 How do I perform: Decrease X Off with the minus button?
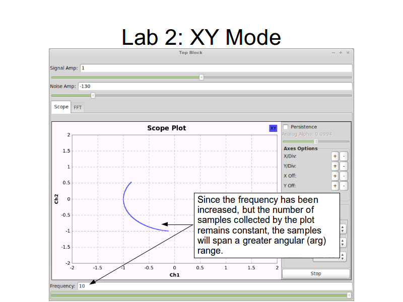344,176
